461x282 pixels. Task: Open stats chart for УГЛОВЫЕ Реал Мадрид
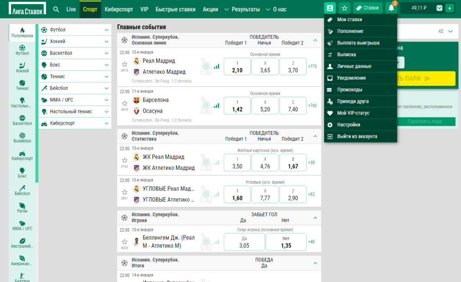point(217,194)
